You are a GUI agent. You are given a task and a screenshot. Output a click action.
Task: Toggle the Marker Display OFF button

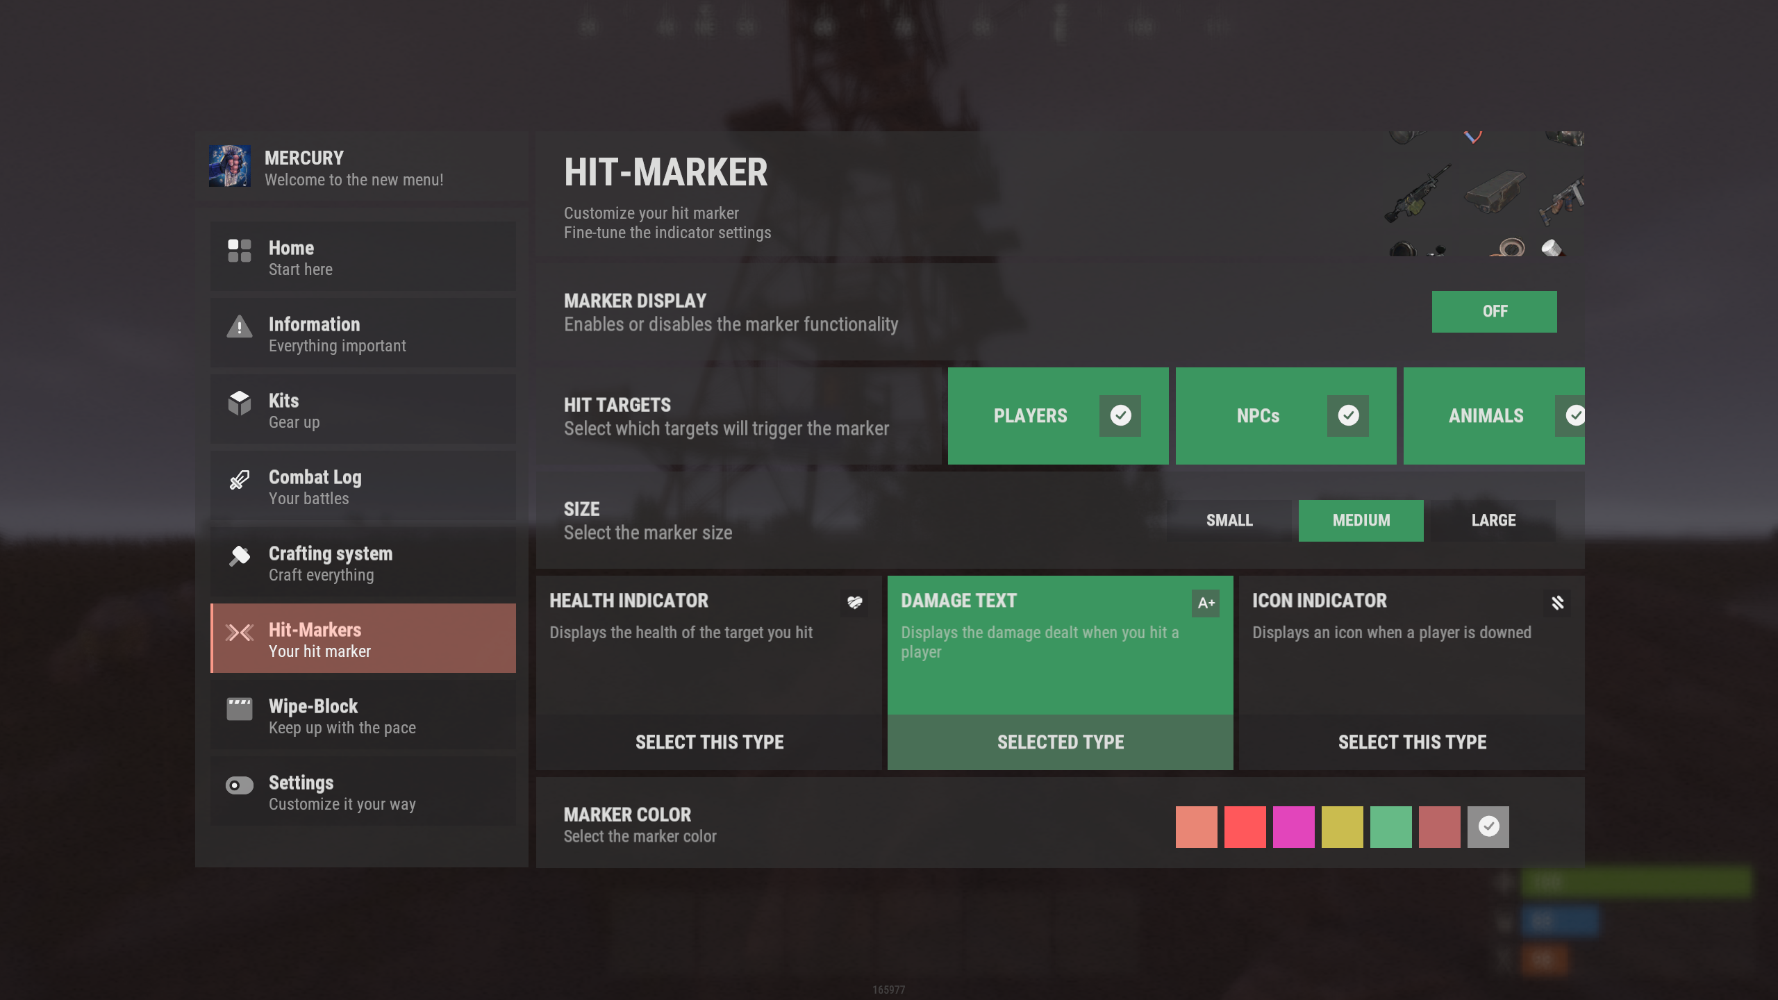(1494, 311)
